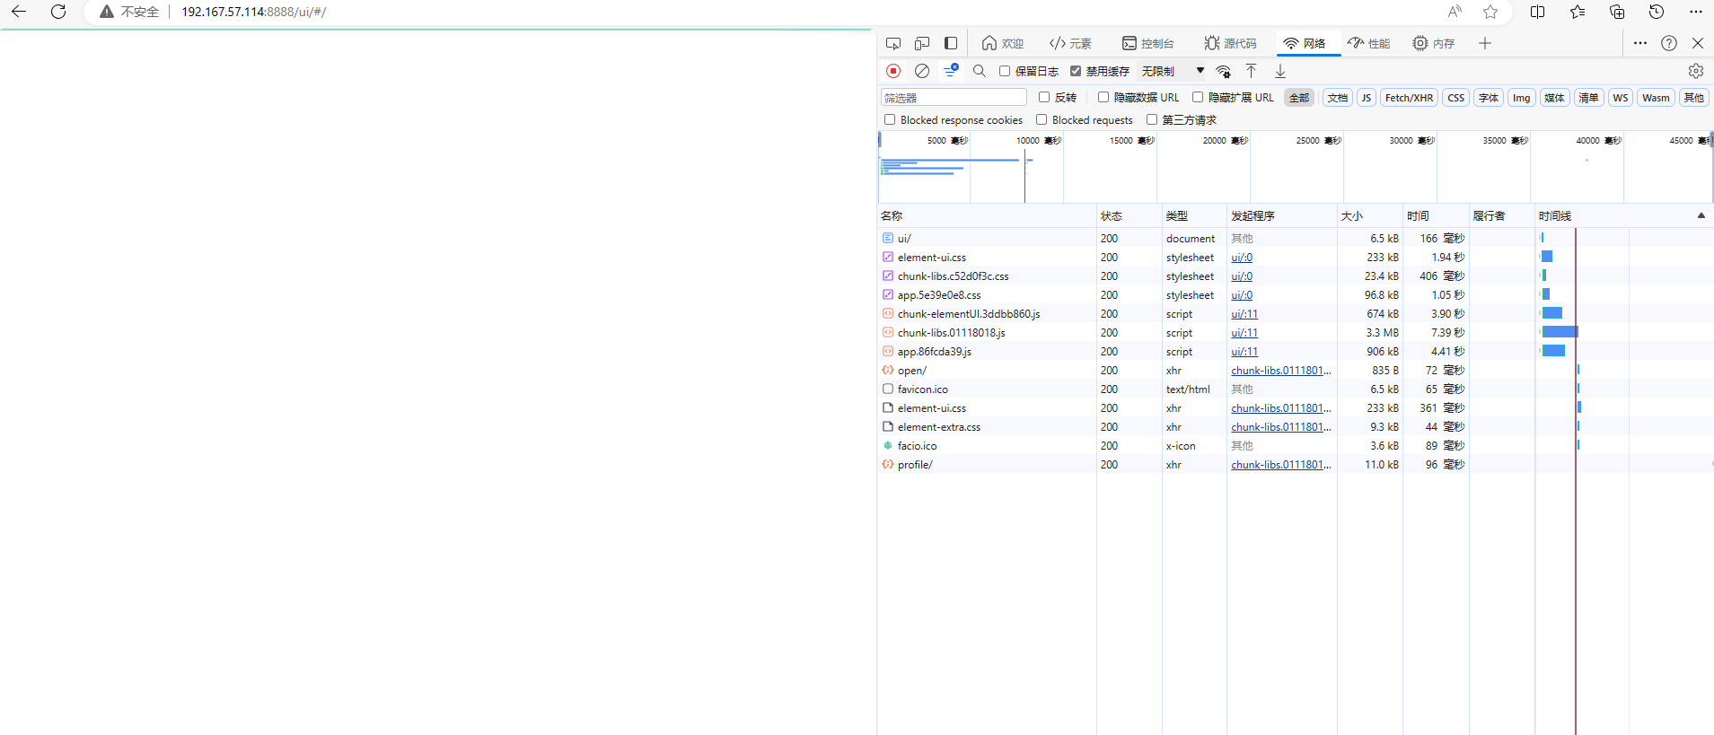Switch to the 元素 tab
The image size is (1714, 735).
pos(1070,43)
